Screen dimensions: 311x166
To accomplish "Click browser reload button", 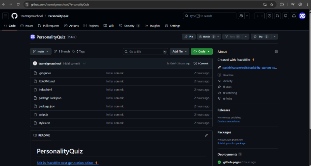I will coord(18,4).
